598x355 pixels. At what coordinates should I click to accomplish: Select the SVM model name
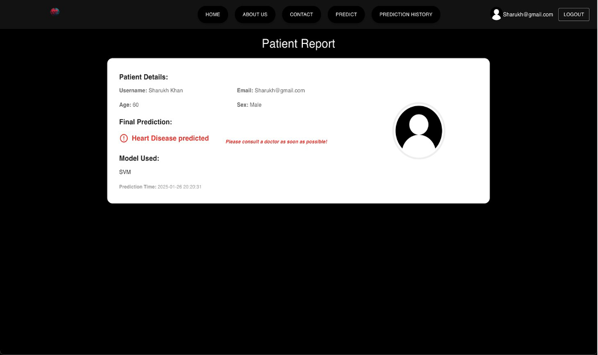point(125,172)
